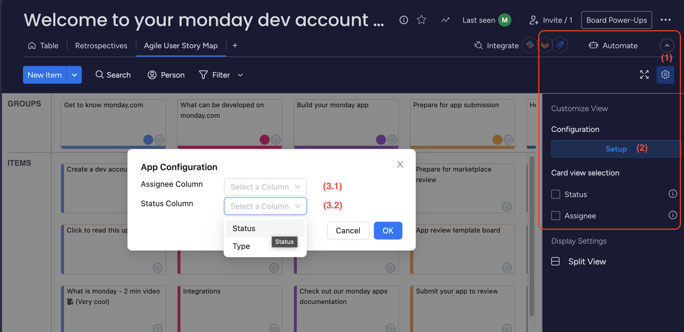684x332 pixels.
Task: Click the blue group color dot
Action: click(148, 139)
